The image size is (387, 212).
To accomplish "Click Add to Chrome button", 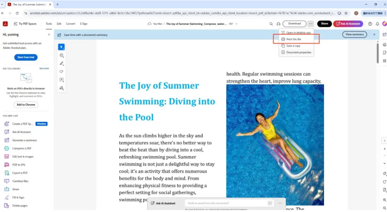I will 26,105.
